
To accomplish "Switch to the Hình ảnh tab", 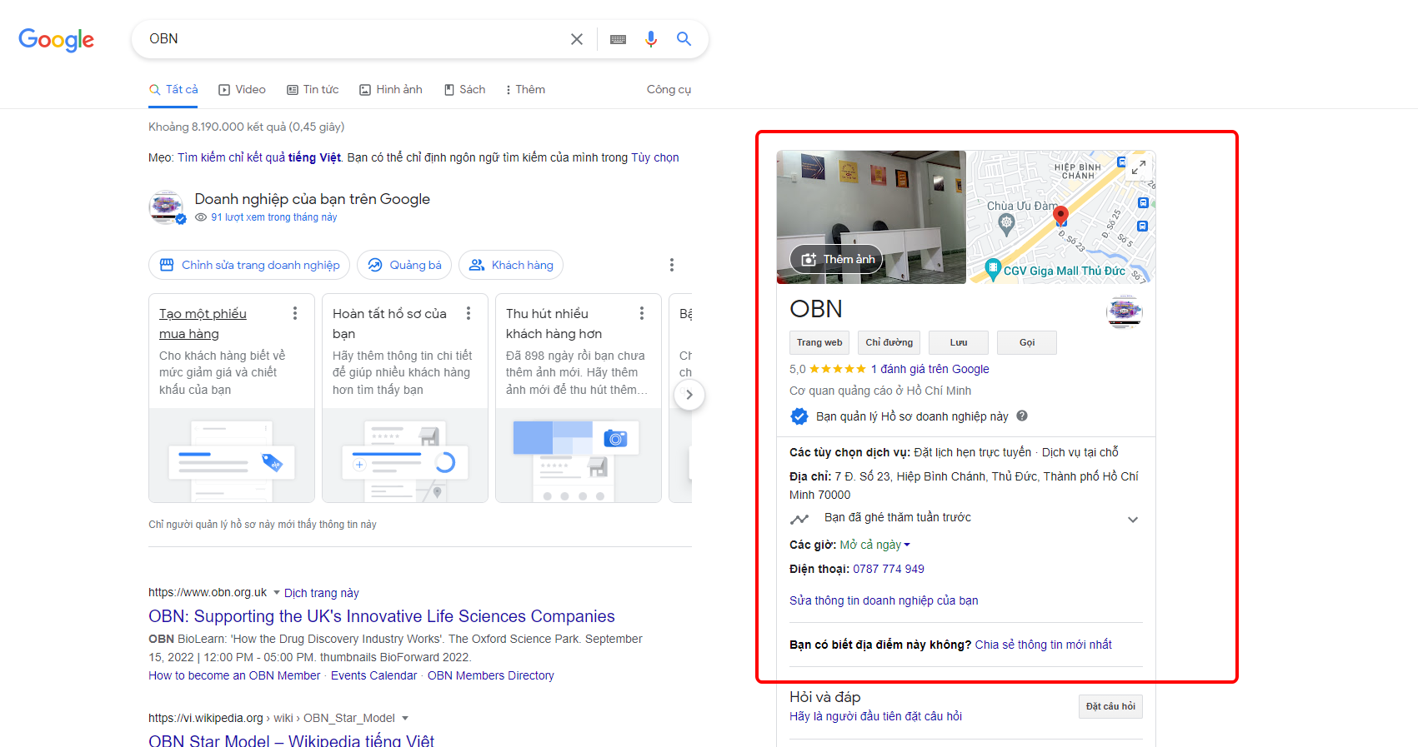I will point(391,90).
